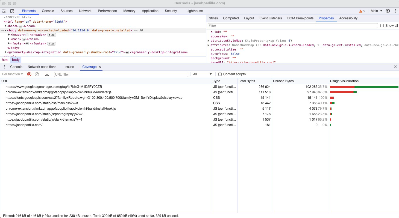The width and height of the screenshot is (399, 218).
Task: Check Show all in Properties panel
Action: point(382,25)
